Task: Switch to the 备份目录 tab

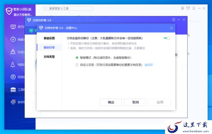Action: tap(49, 48)
